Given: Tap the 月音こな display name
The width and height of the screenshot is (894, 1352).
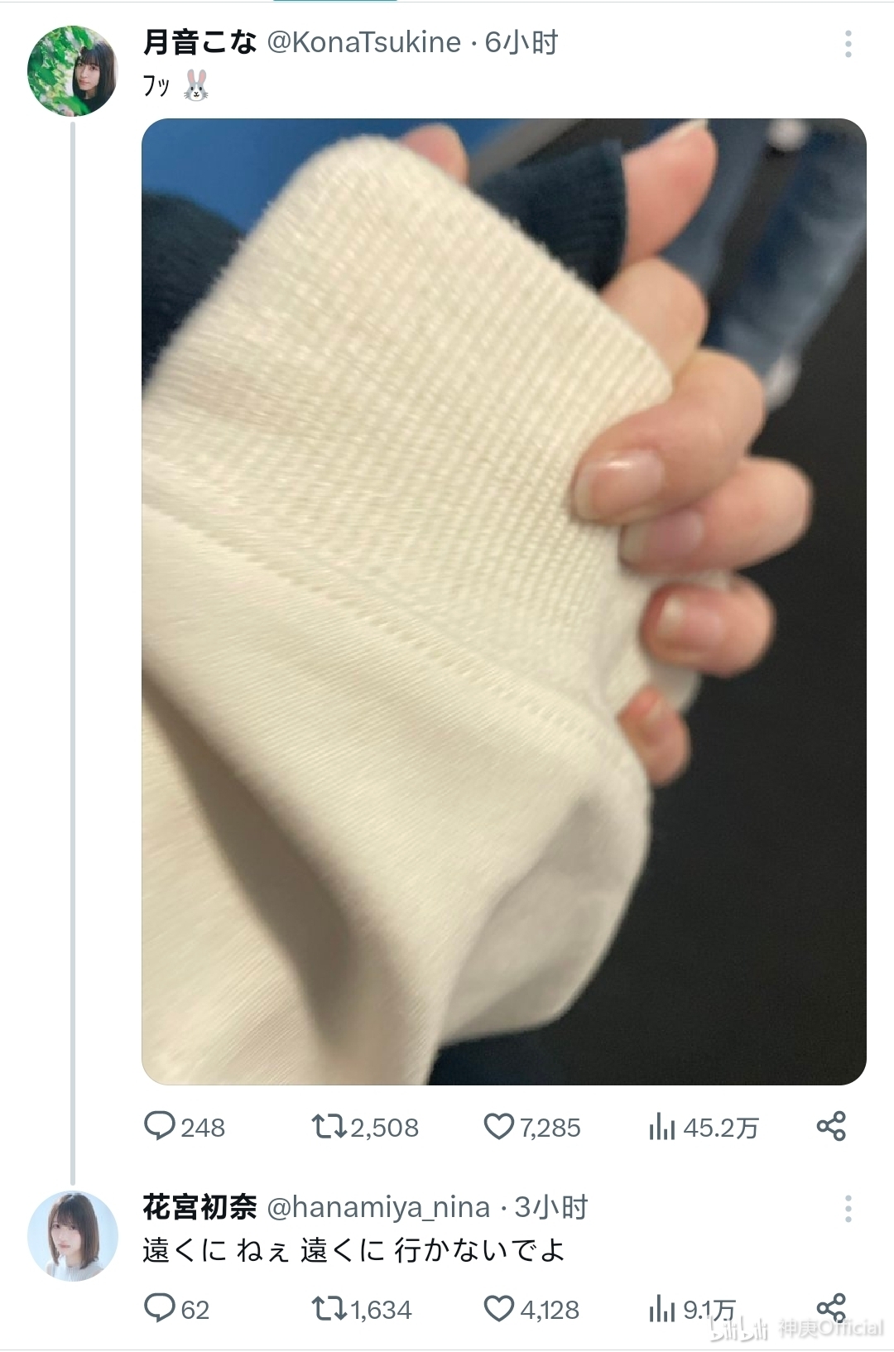Looking at the screenshot, I should (x=199, y=42).
